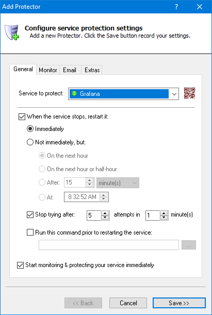Screen dimensions: 212x315
Task: Click the green status icon beside Grafana
Action: (74, 93)
